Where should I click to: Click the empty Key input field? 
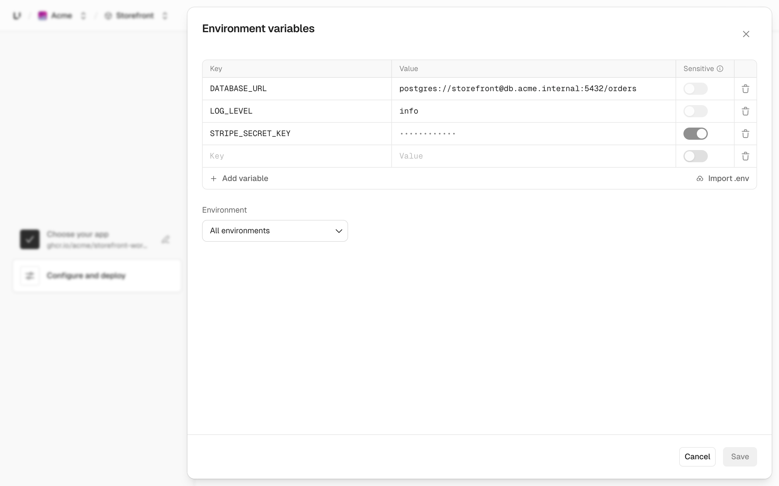tap(297, 156)
